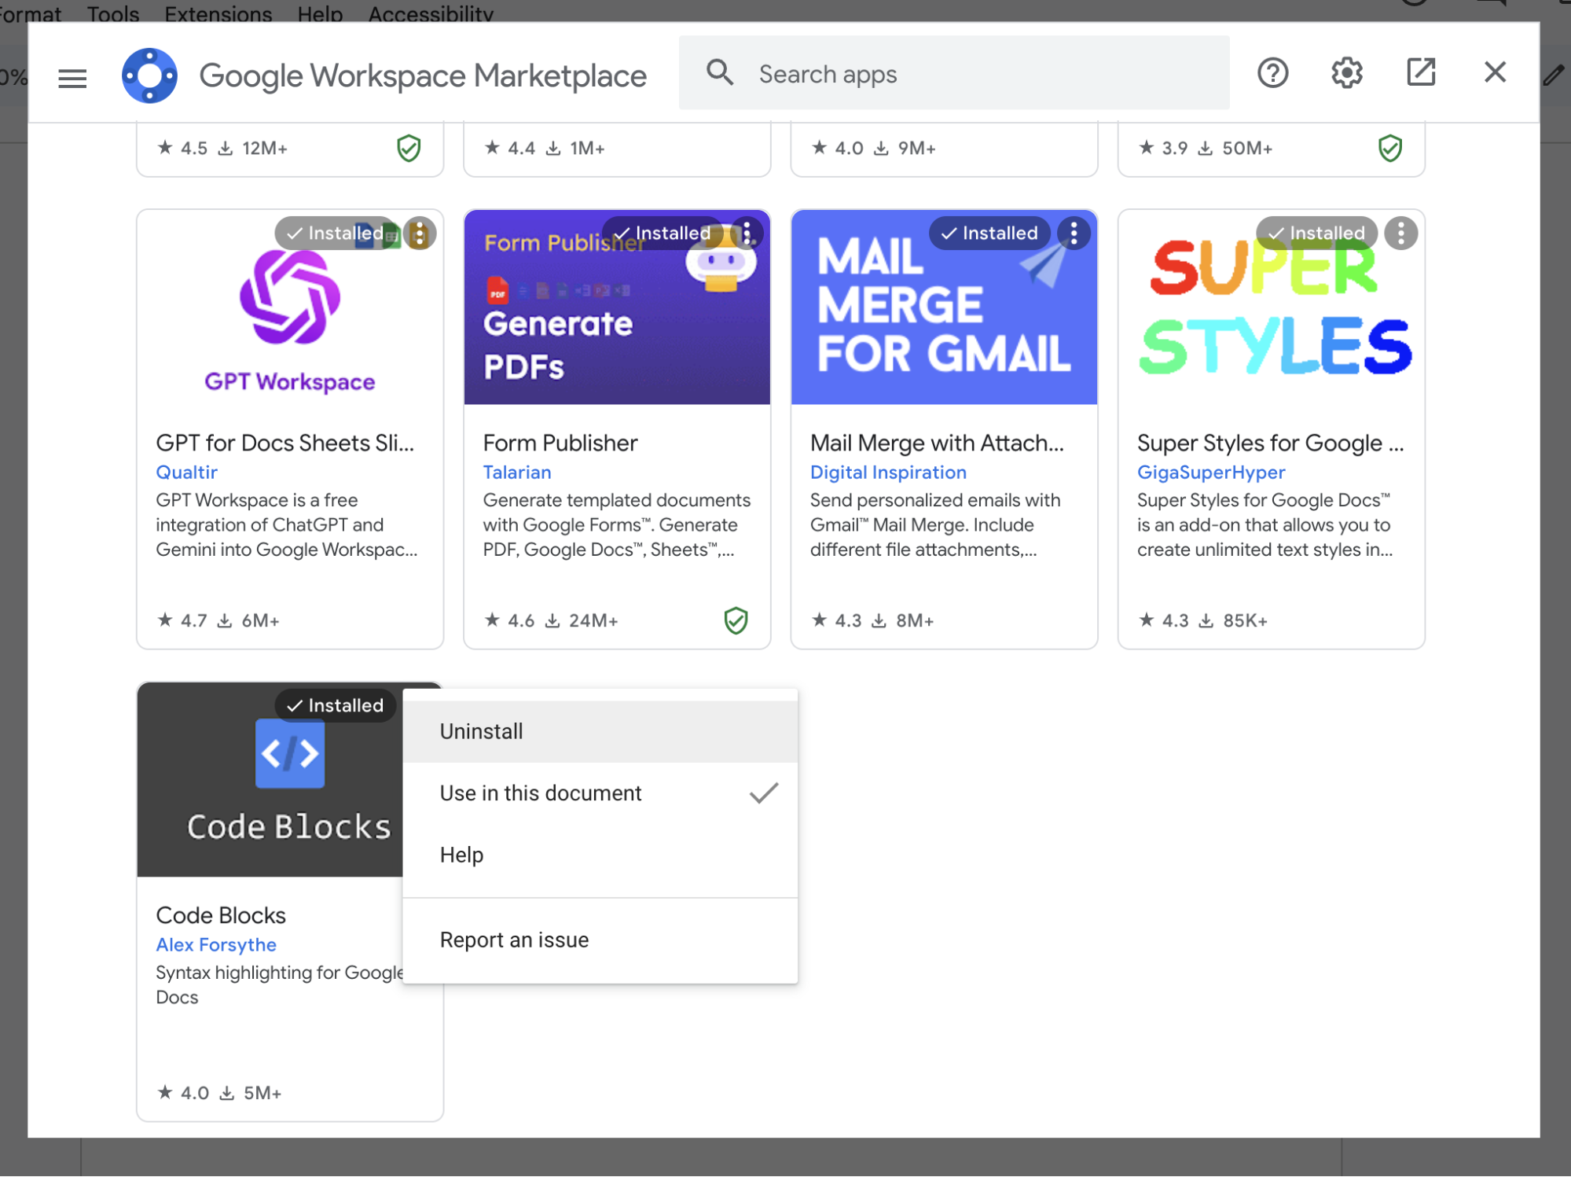Image resolution: width=1571 pixels, height=1177 pixels.
Task: Open the Code Blocks title text
Action: pos(221,916)
